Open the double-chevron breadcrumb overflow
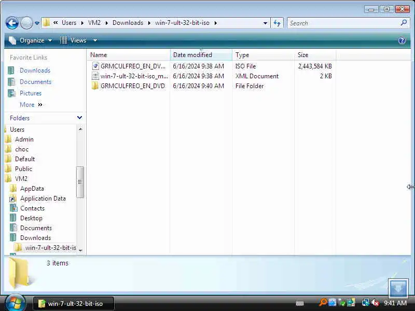This screenshot has height=311, width=415. pyautogui.click(x=56, y=23)
